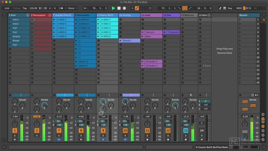Open the quantization menu set to None
Image resolution: width=268 pixels, height=151 pixels.
[72, 8]
